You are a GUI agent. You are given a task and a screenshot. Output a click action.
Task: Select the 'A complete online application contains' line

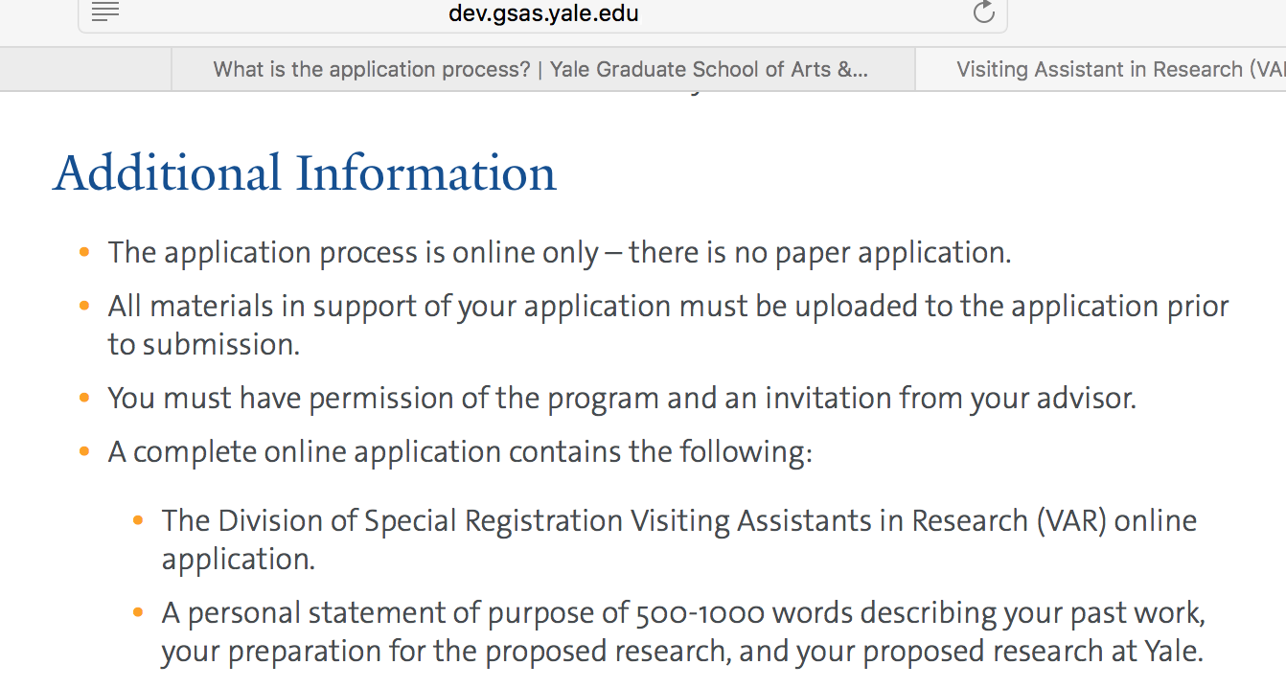[x=460, y=450]
